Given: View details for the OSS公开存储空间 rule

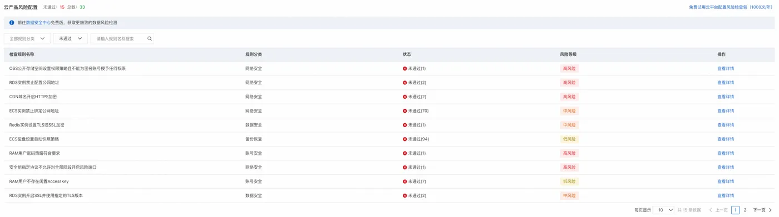Looking at the screenshot, I should [x=726, y=69].
